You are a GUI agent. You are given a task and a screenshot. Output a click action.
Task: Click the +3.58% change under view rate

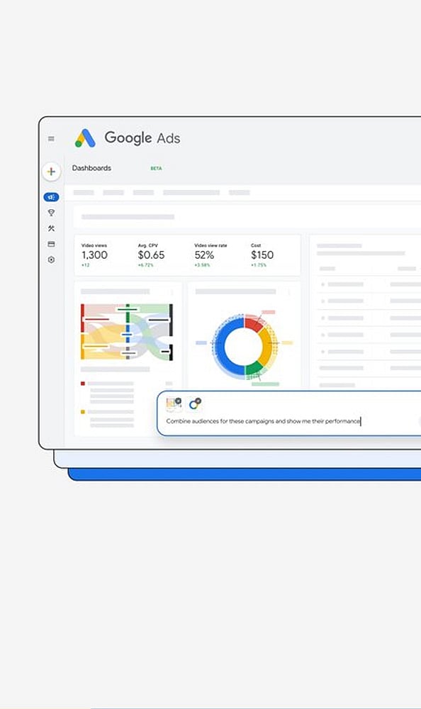click(202, 265)
